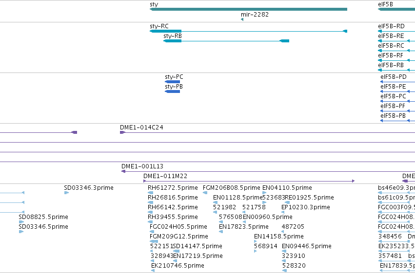Select EST EK210746.5prime

pos(178,266)
